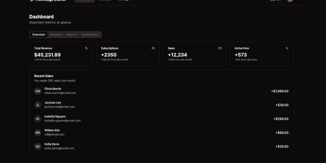
Task: Click the William Kim name
Action: (52, 130)
